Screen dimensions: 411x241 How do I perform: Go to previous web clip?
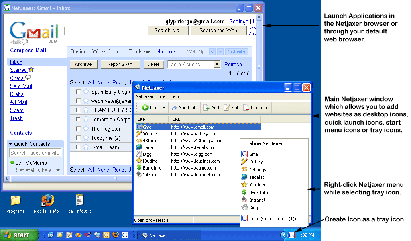pyautogui.click(x=212, y=52)
